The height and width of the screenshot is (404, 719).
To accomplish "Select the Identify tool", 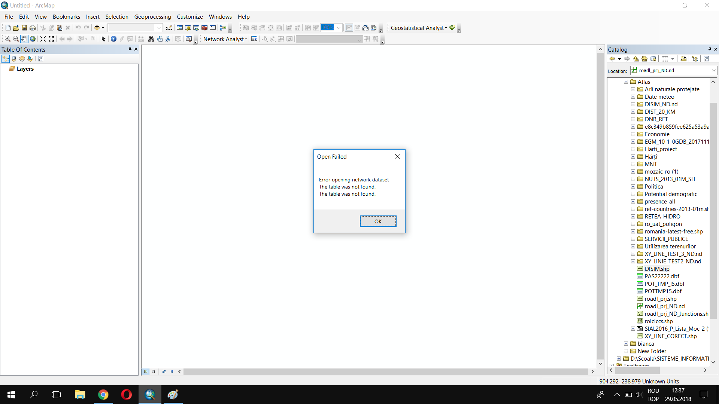I will coord(113,39).
